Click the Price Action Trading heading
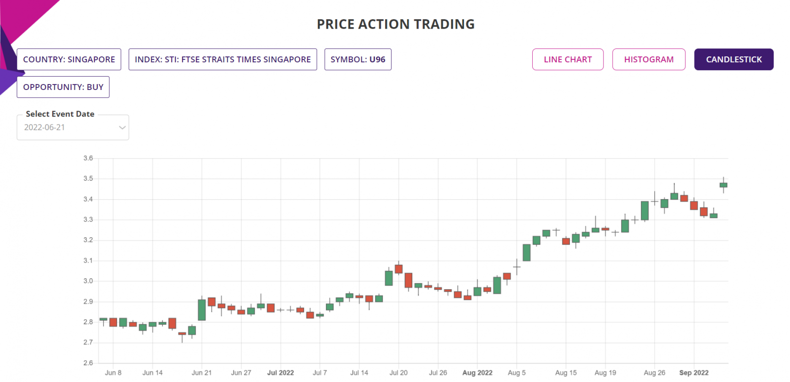Screen dimensions: 790x382 point(395,24)
